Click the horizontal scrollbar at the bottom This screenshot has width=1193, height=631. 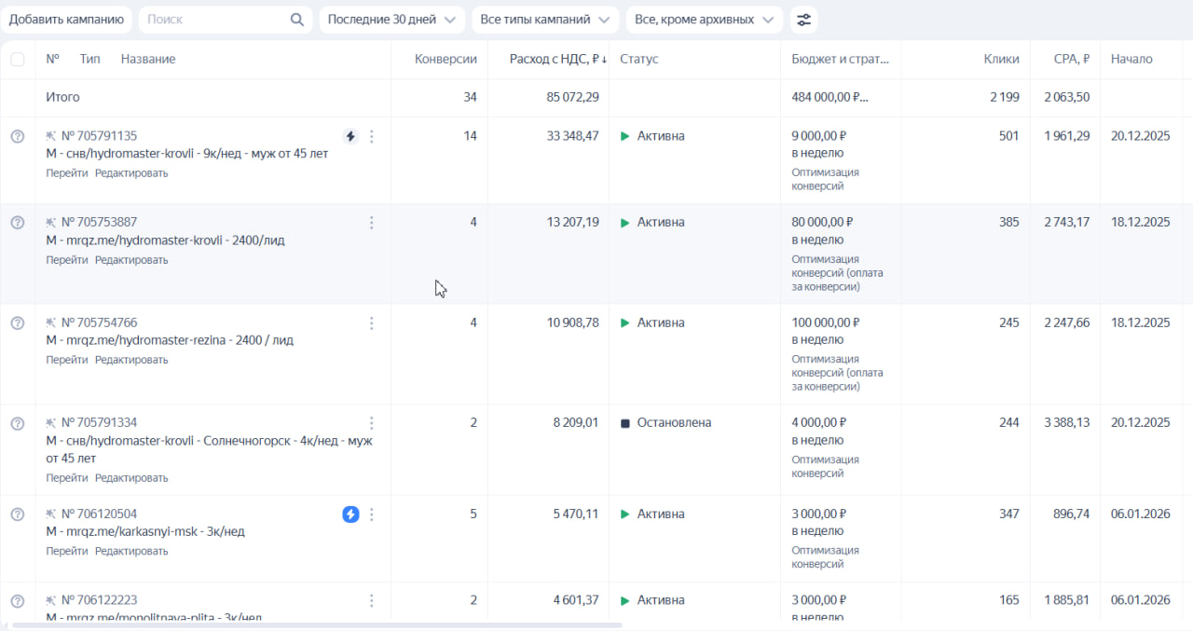coord(317,625)
